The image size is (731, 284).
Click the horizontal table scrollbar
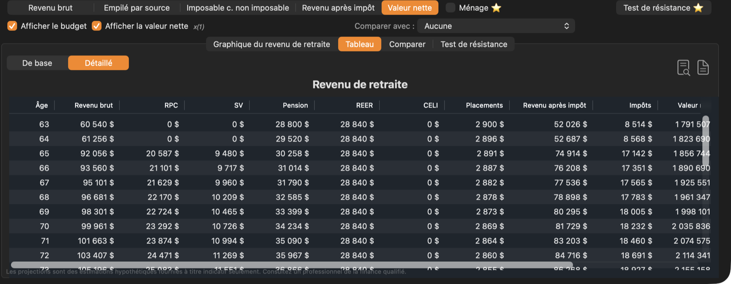click(x=292, y=264)
